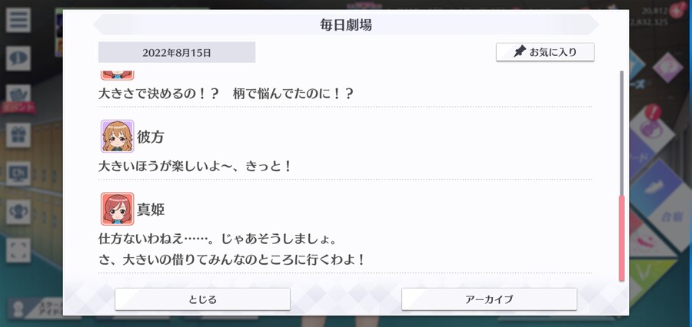This screenshot has width=692, height=327.
Task: Click the pin icon on お気に入り
Action: [520, 52]
